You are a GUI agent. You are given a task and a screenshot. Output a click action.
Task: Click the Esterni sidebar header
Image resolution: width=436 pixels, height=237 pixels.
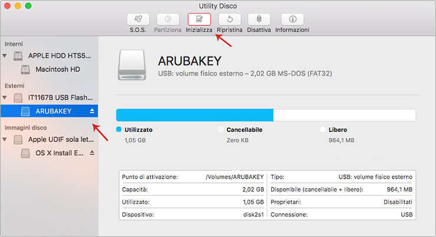(x=15, y=85)
